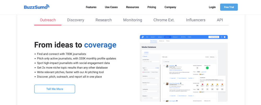Viewport: 261px width, 105px height.
Task: Click the Login link
Action: point(212,7)
